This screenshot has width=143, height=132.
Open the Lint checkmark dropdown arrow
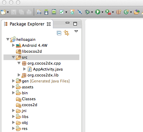pos(66,12)
